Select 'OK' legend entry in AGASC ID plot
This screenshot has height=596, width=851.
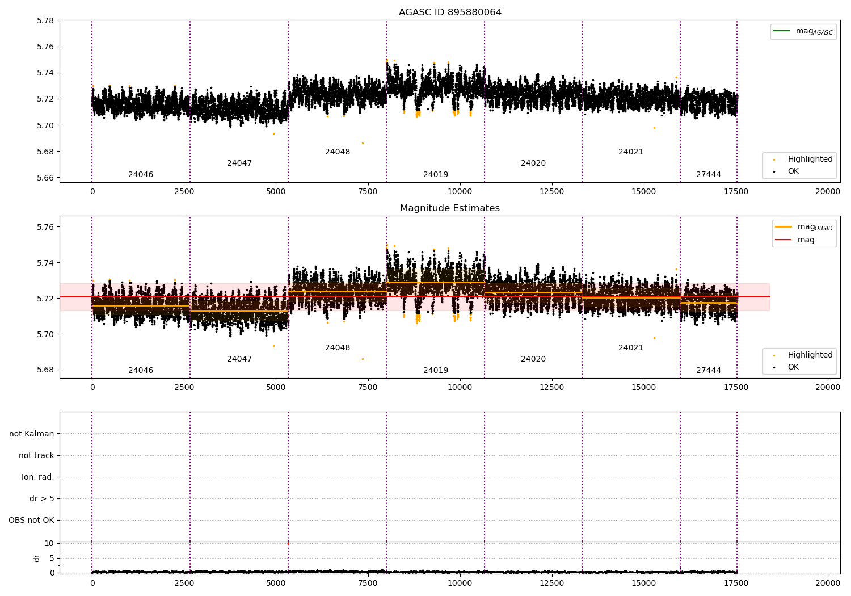point(785,171)
